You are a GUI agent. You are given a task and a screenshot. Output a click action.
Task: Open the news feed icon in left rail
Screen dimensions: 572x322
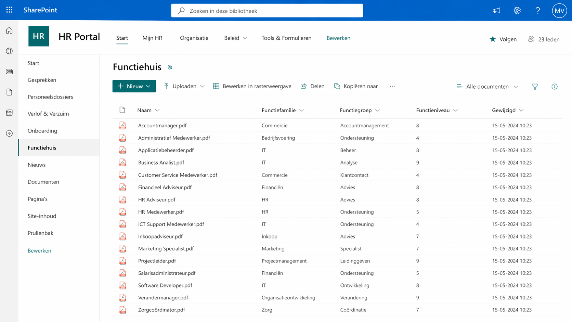click(x=9, y=72)
